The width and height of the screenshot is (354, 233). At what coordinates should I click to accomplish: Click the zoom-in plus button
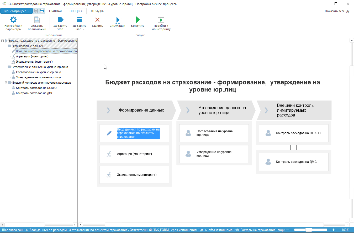pos(334,230)
